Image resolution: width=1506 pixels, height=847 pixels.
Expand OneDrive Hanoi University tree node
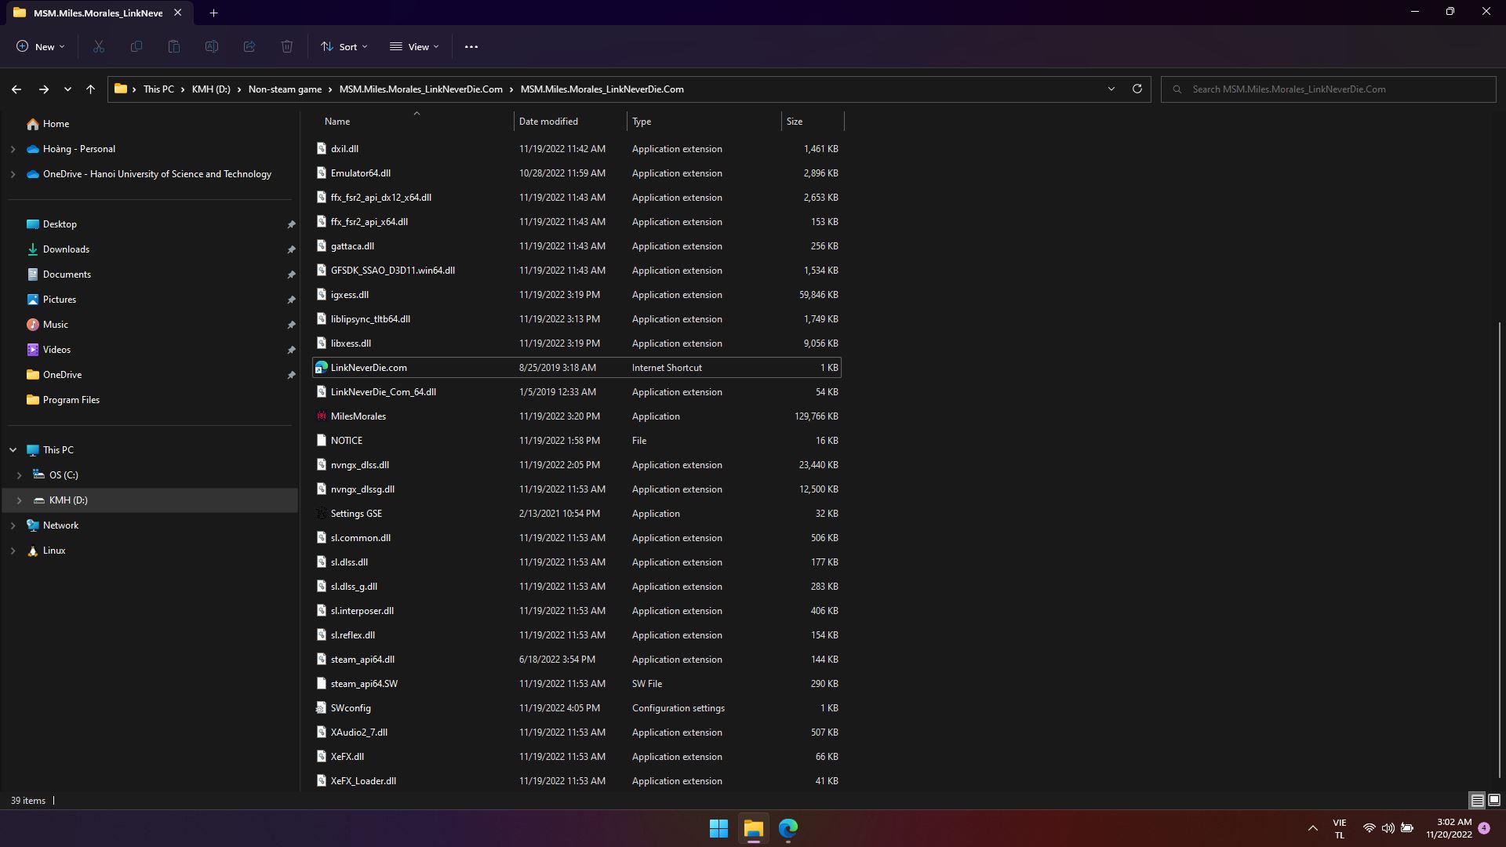(13, 174)
